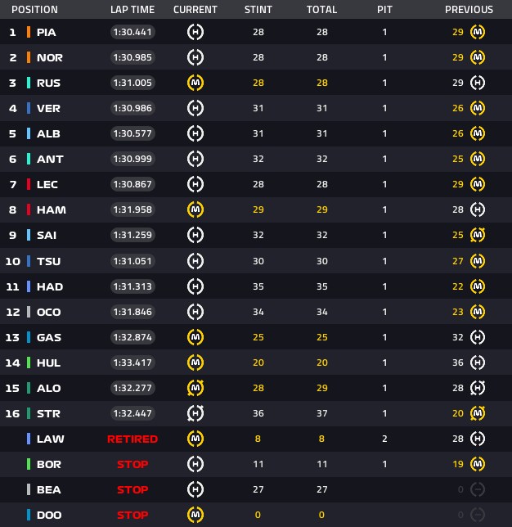Select HAM's previous hard tyre icon
Screen dimensions: 512x527
click(x=478, y=209)
